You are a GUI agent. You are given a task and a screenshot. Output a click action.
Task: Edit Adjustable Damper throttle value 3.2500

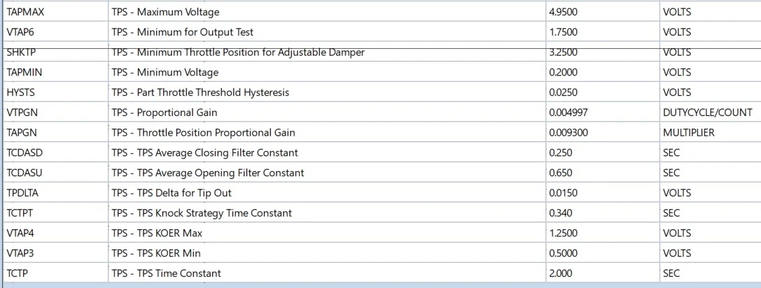602,52
